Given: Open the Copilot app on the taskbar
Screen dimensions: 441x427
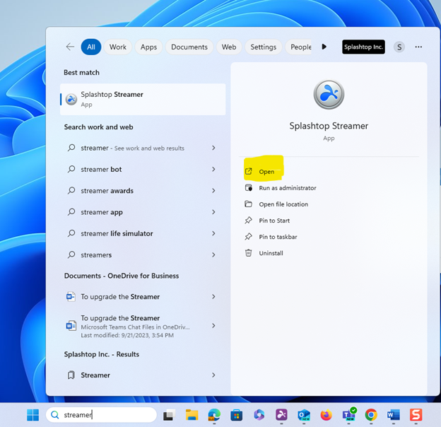Looking at the screenshot, I should tap(259, 415).
